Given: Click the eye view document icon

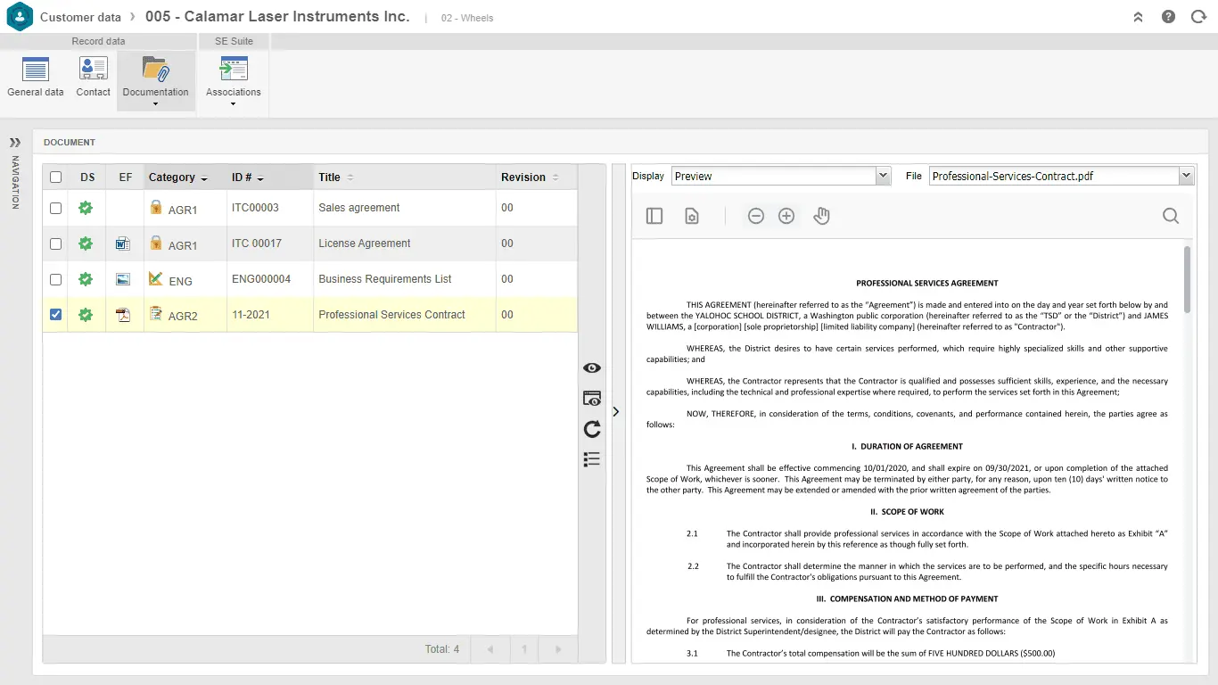Looking at the screenshot, I should (592, 368).
